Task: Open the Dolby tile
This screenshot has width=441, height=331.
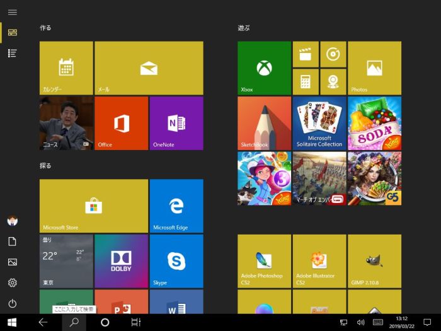Action: pos(122,260)
